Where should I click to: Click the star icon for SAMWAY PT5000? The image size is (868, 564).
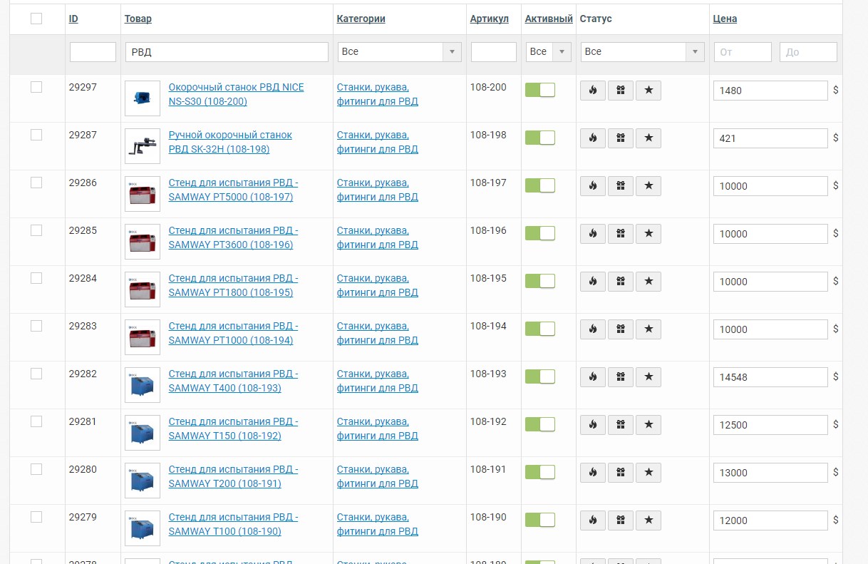[649, 186]
